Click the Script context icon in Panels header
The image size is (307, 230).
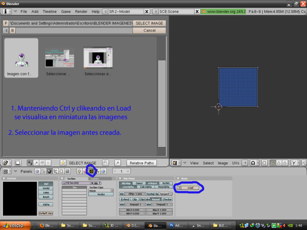(43, 172)
